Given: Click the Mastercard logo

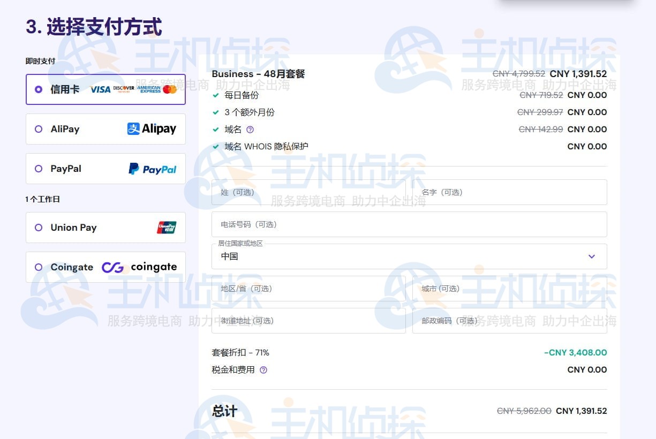Looking at the screenshot, I should point(170,89).
